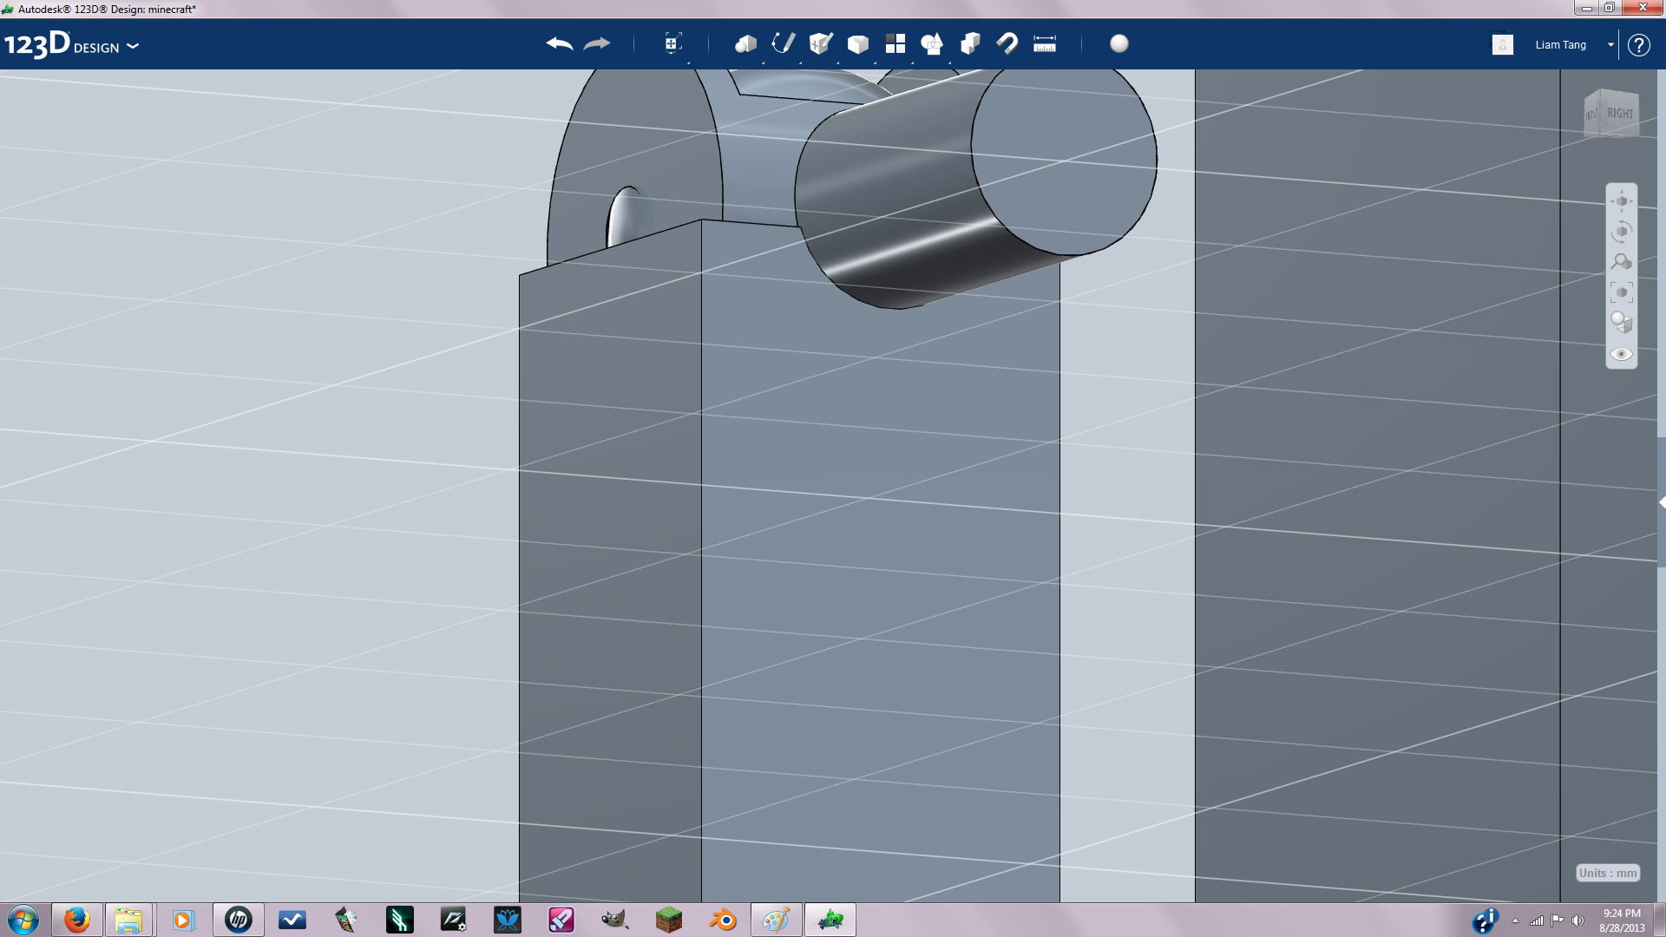Launch Minecraft from taskbar
The image size is (1666, 937).
coord(668,920)
